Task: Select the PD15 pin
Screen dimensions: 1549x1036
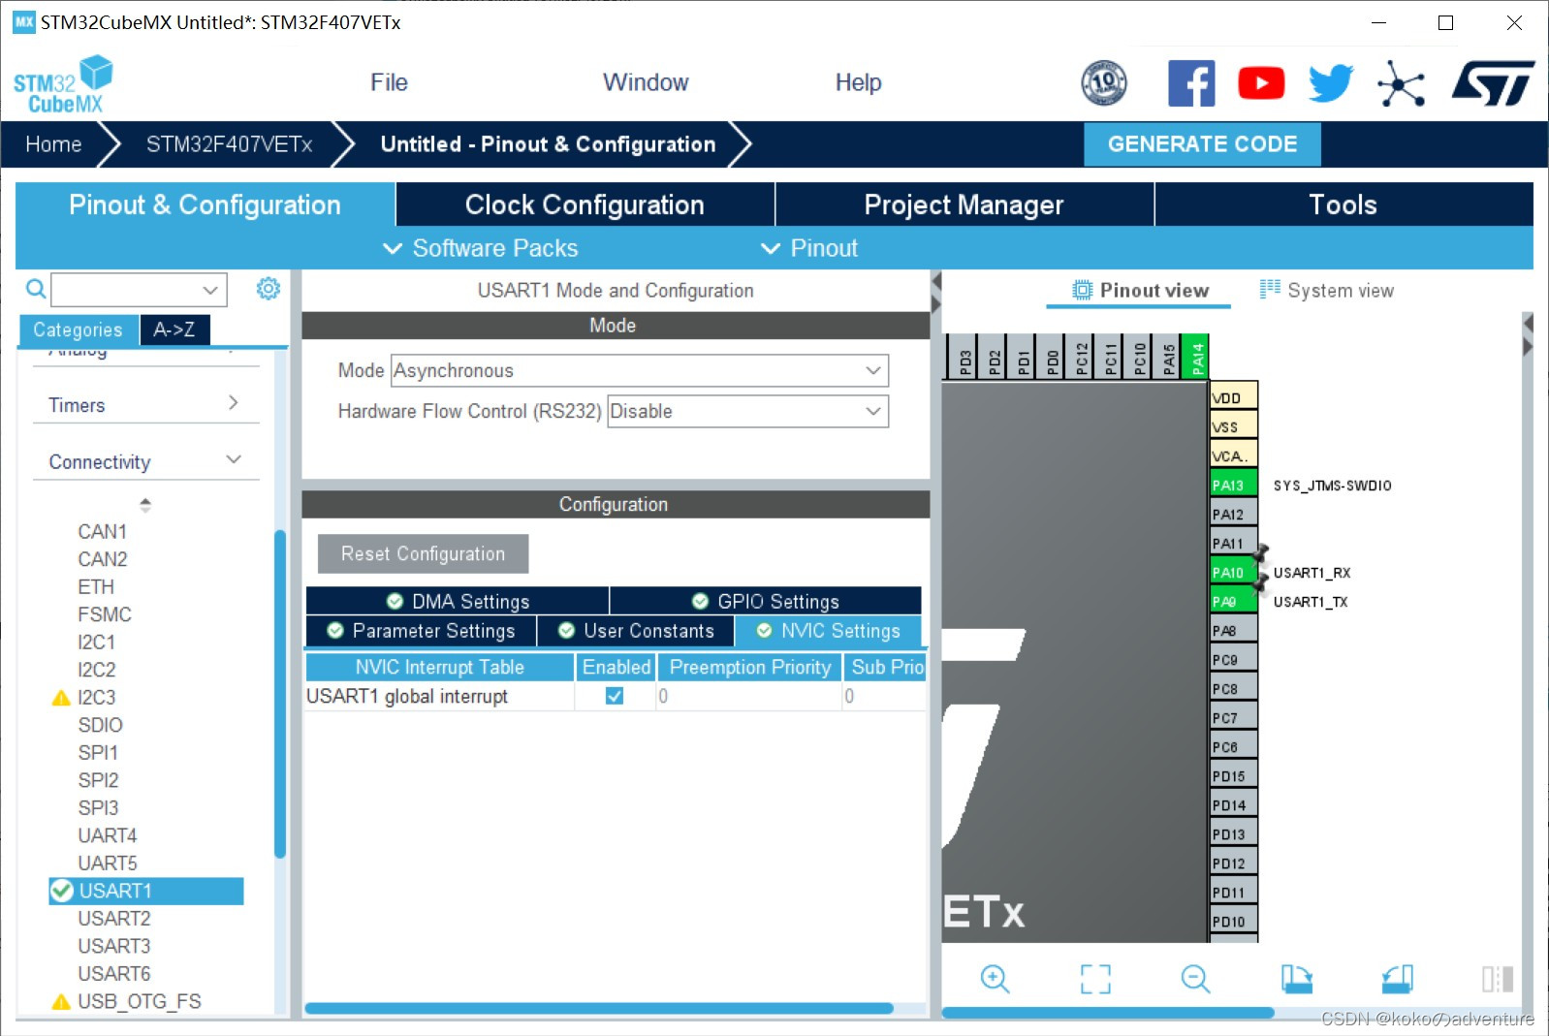Action: (1233, 775)
